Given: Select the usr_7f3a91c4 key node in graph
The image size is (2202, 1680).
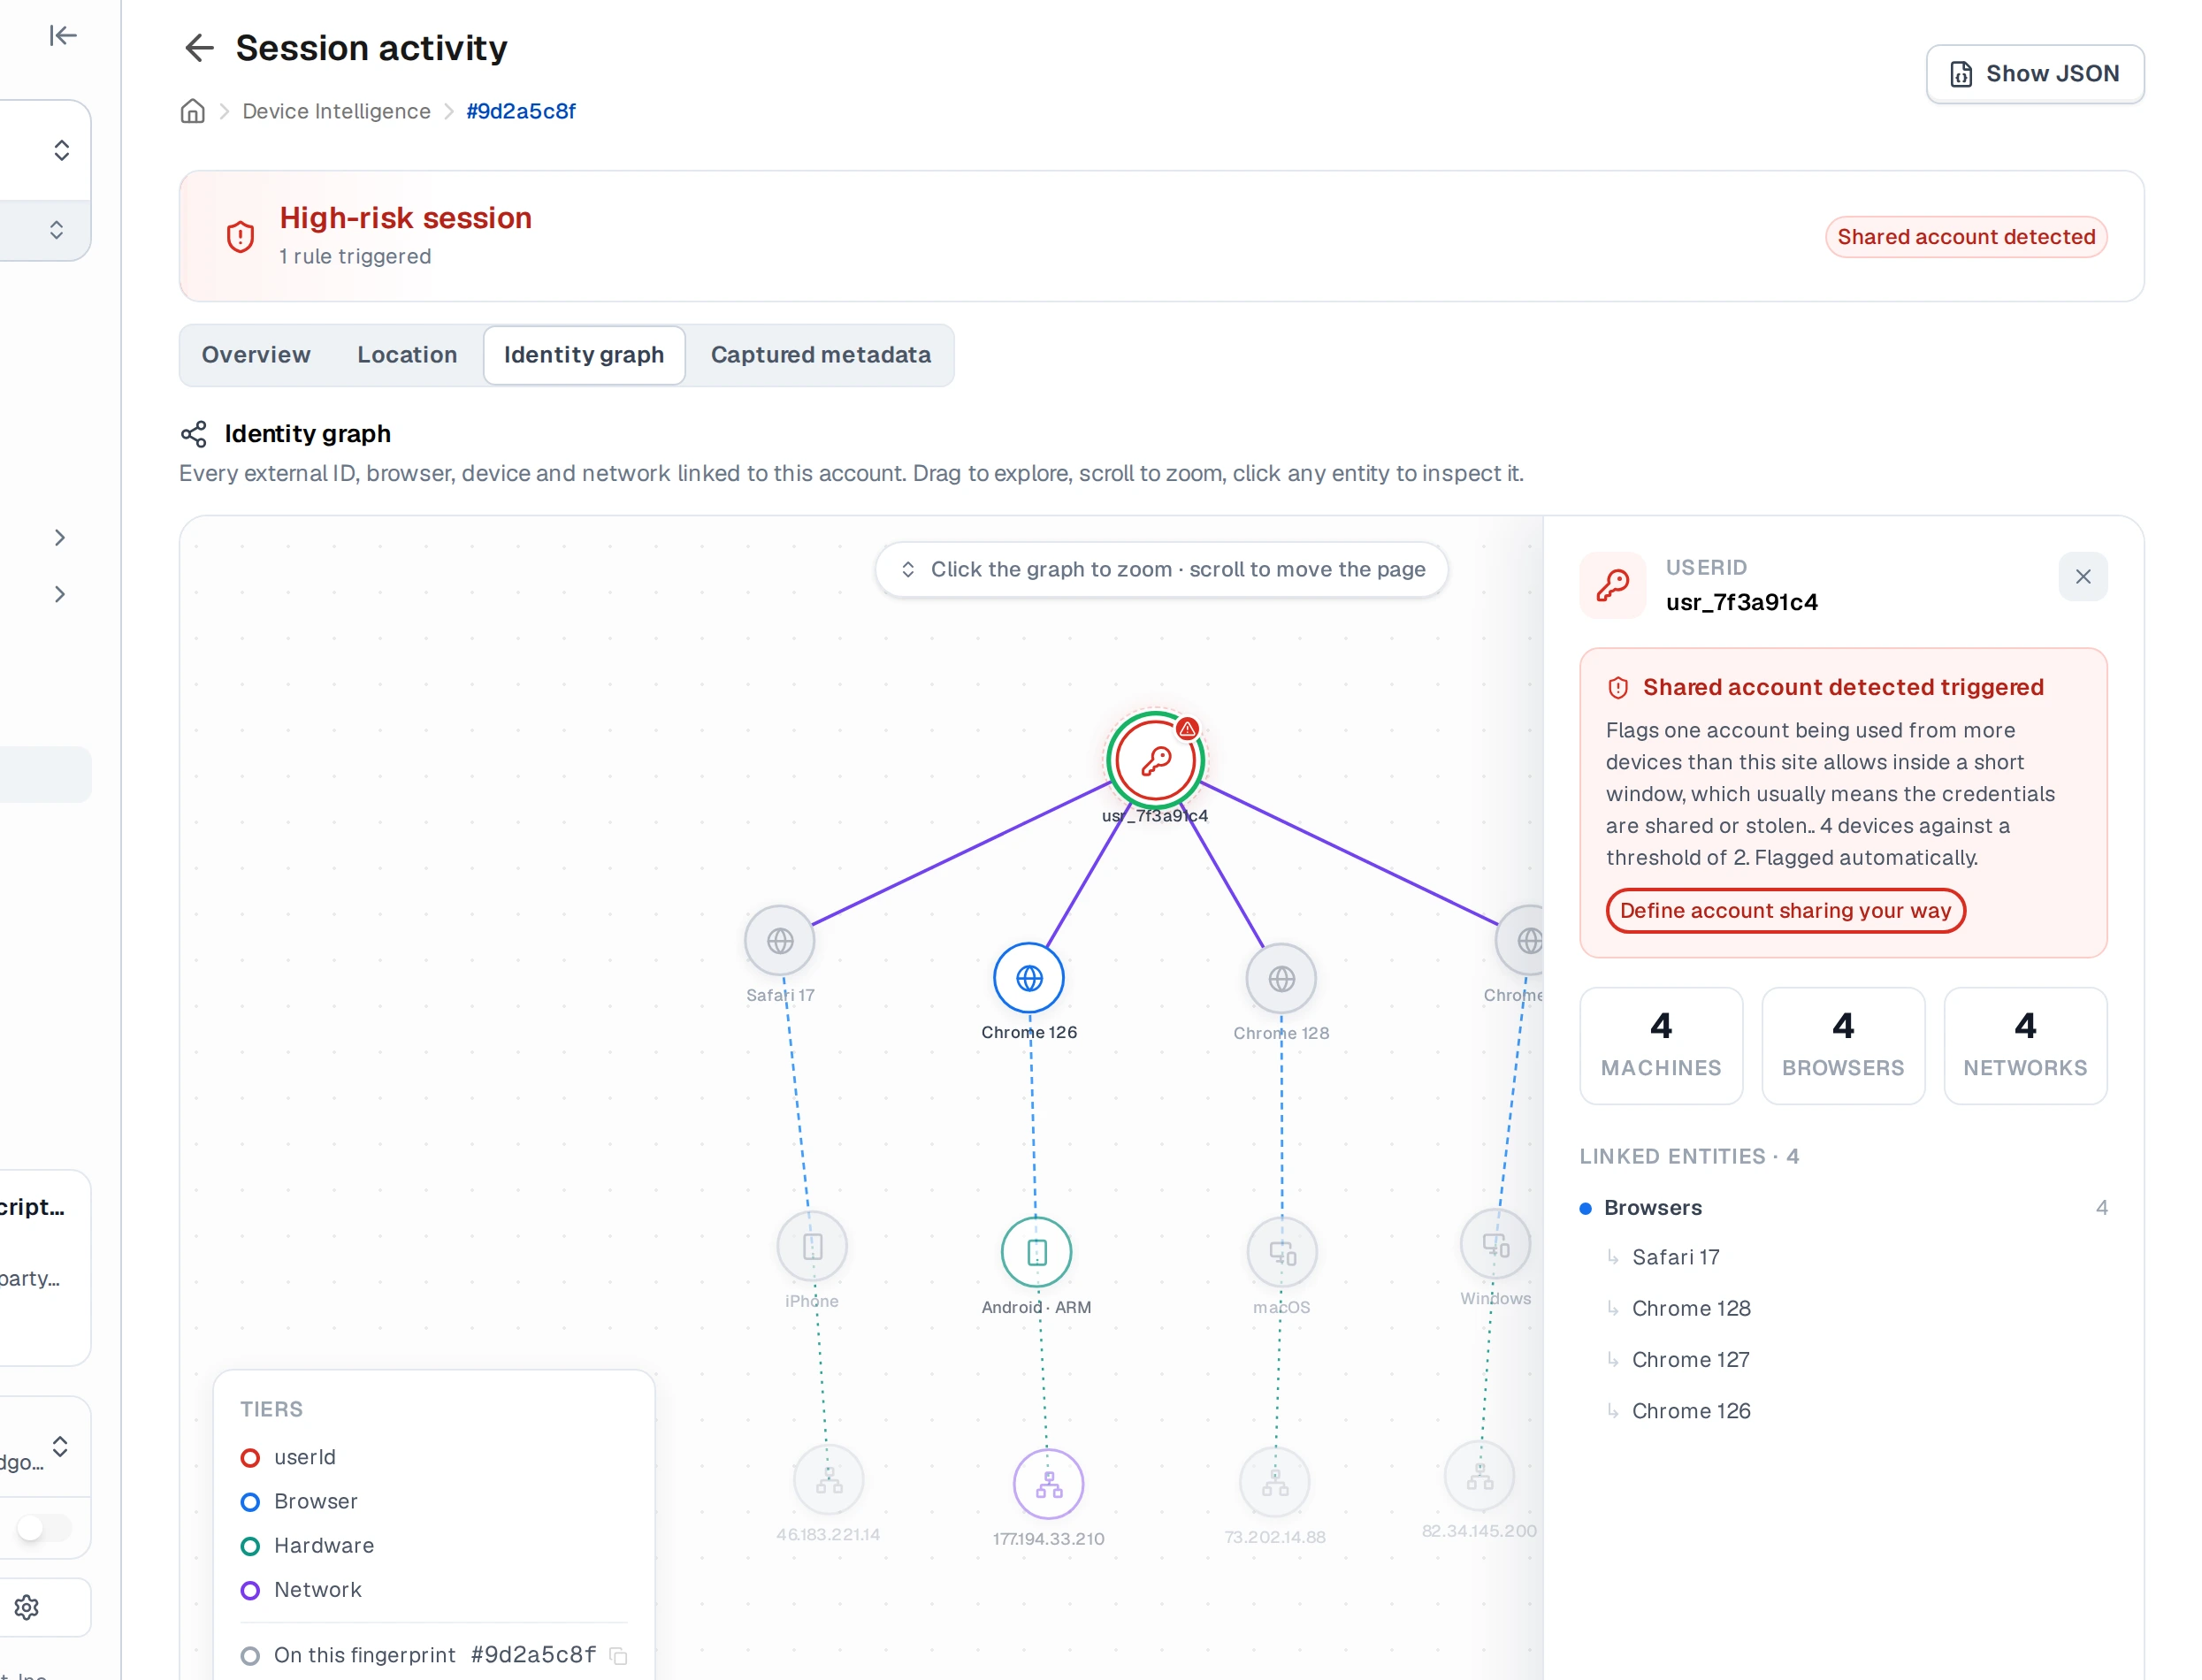Looking at the screenshot, I should tap(1155, 760).
